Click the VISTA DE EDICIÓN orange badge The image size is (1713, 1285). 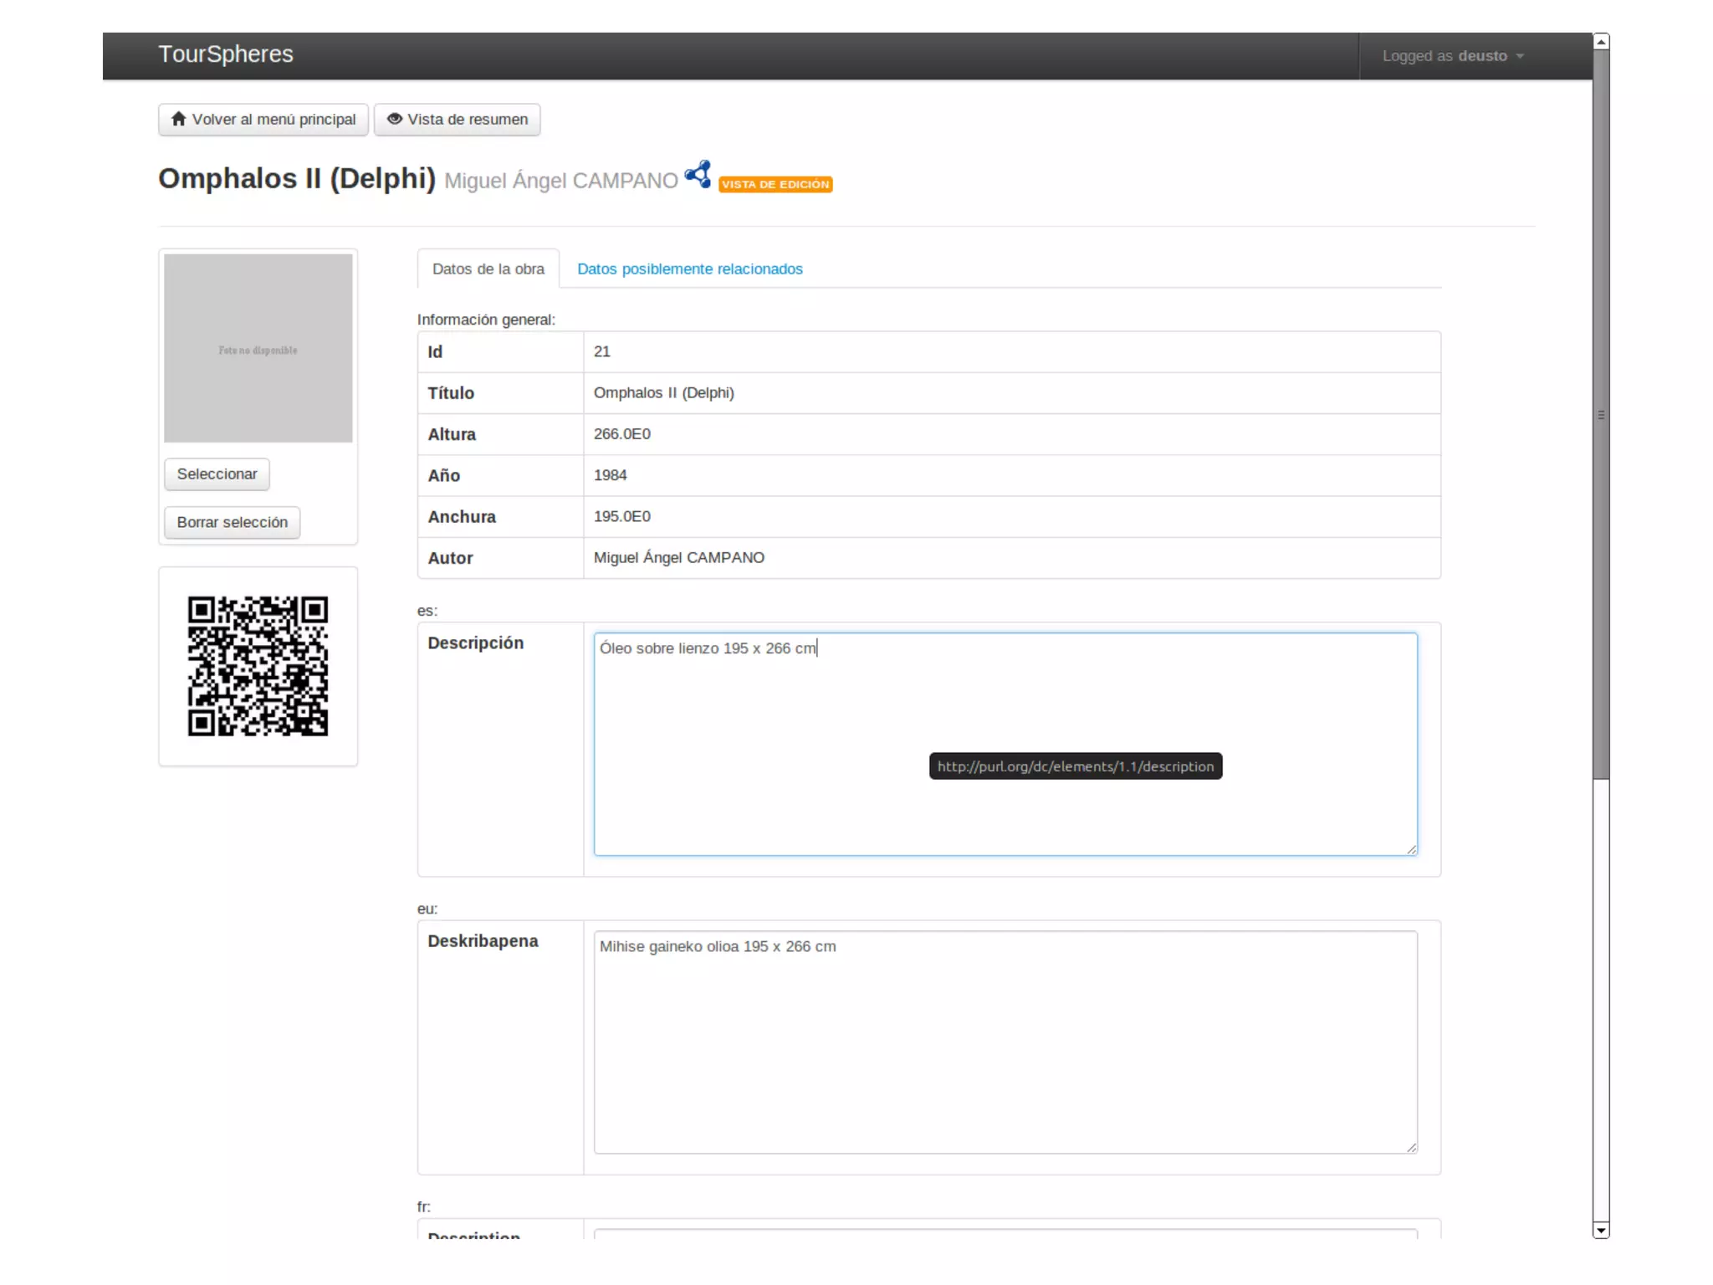(x=775, y=184)
